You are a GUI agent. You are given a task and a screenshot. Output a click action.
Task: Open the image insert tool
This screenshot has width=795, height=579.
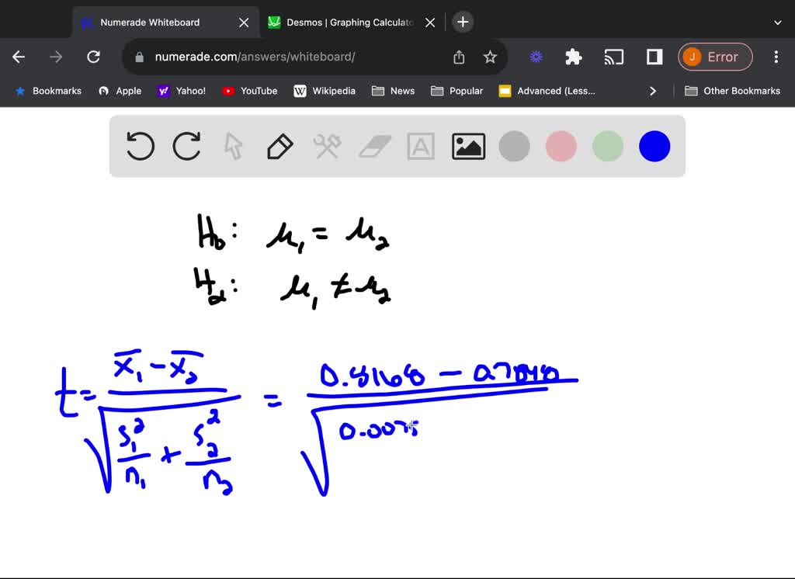pyautogui.click(x=467, y=146)
